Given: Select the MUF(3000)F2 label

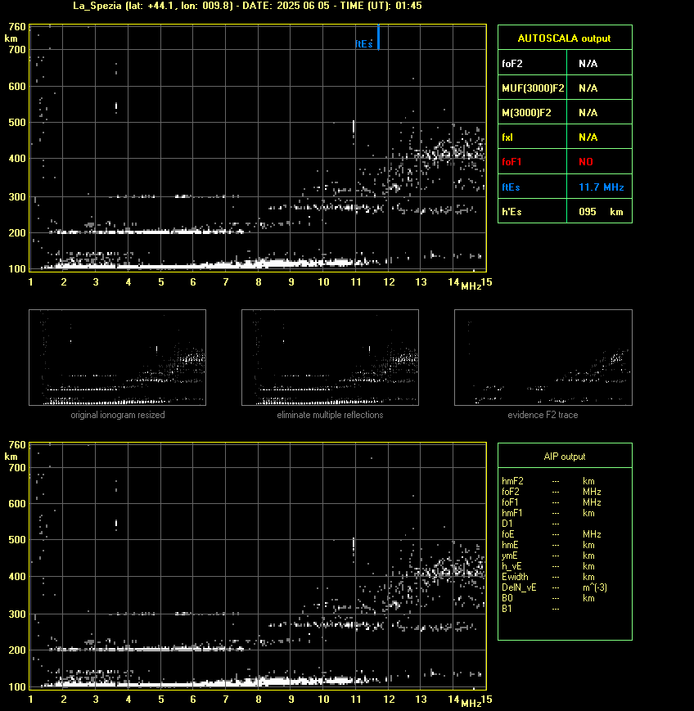Looking at the screenshot, I should tap(533, 88).
